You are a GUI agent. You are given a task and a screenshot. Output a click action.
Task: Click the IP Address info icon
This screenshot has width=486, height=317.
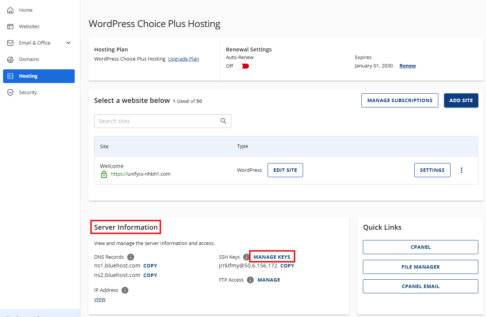pos(125,290)
